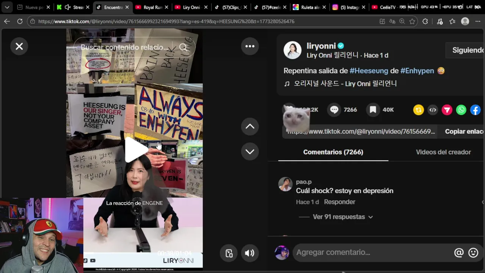
Task: Open the original sound link by Liry Onni
Action: coord(345,83)
